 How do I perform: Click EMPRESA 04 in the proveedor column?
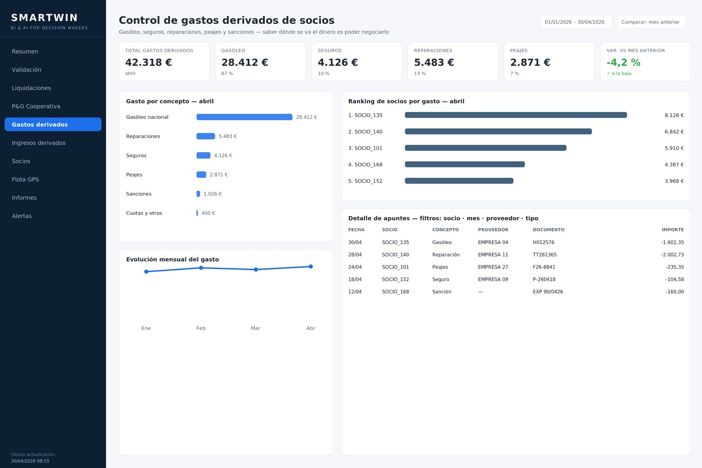coord(493,242)
